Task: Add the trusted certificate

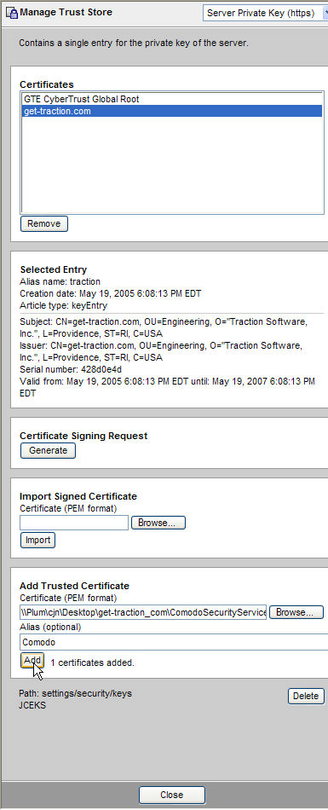Action: pos(32,661)
